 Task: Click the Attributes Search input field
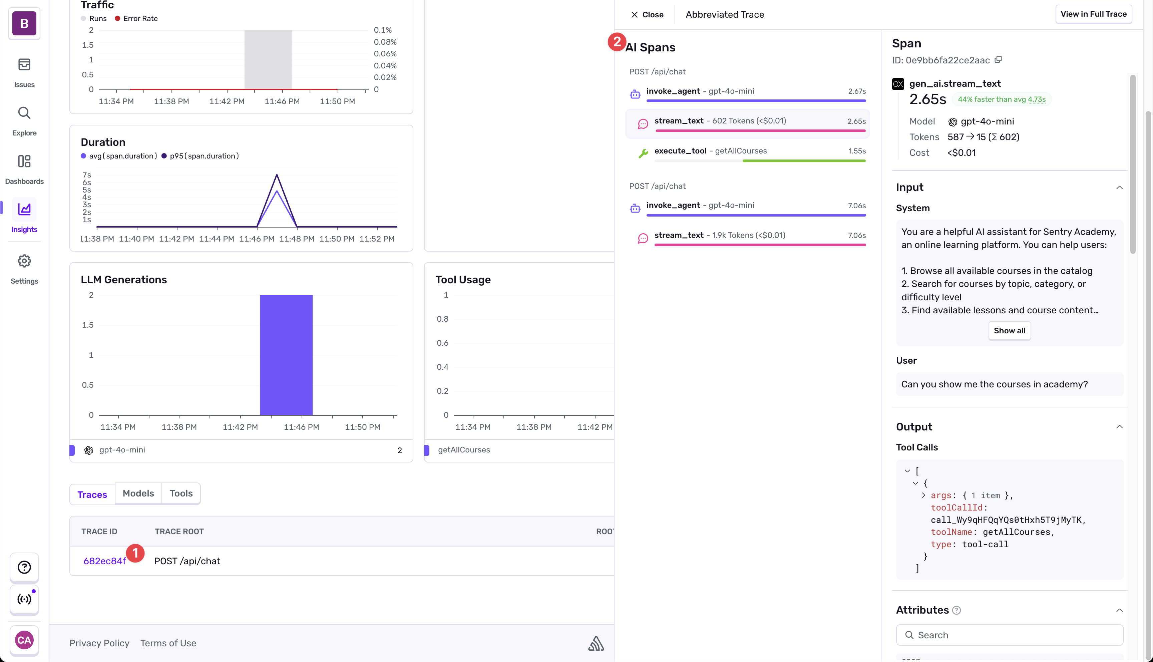click(x=1010, y=635)
